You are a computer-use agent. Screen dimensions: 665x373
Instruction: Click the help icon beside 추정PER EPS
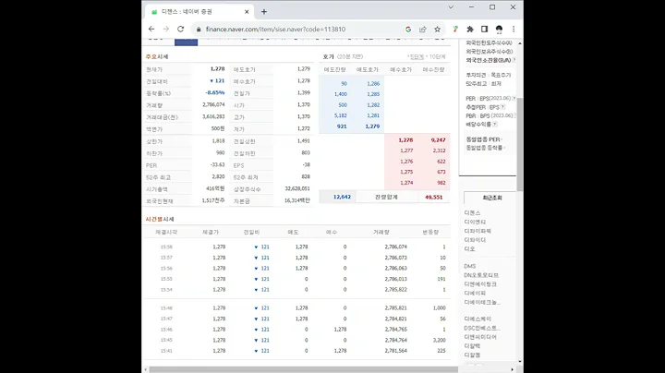[502, 107]
